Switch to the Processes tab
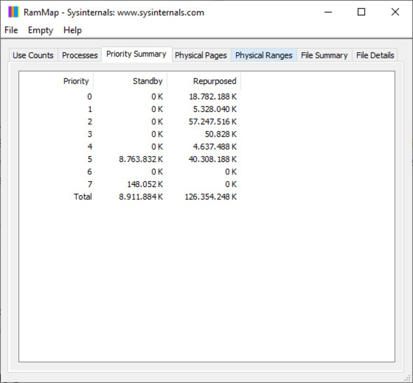413x383 pixels. coord(80,55)
